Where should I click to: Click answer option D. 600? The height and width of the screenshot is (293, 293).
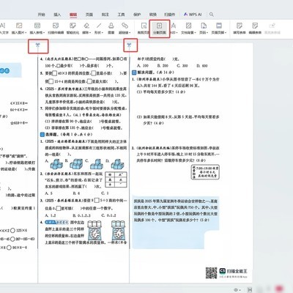click(202, 66)
